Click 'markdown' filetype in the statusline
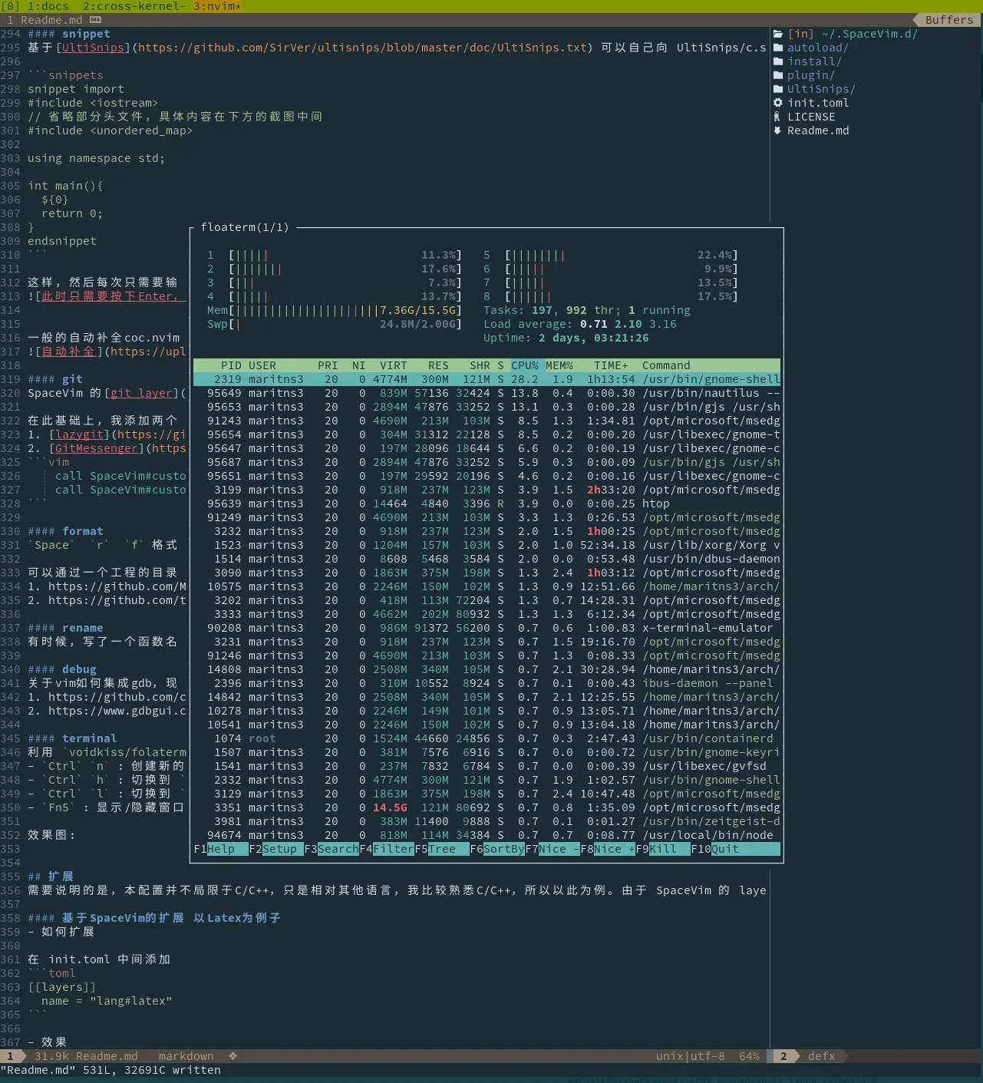983x1083 pixels. pyautogui.click(x=186, y=1056)
